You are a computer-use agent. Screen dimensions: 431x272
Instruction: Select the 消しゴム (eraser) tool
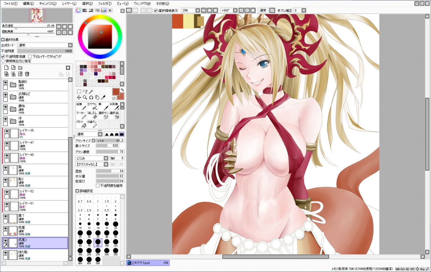[92, 115]
